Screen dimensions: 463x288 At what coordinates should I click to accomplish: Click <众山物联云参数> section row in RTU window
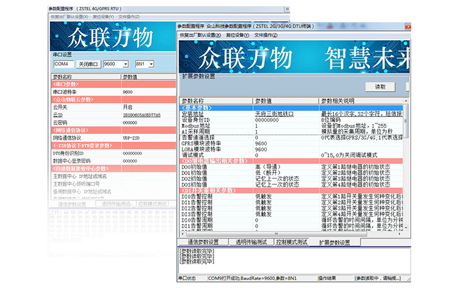click(114, 100)
